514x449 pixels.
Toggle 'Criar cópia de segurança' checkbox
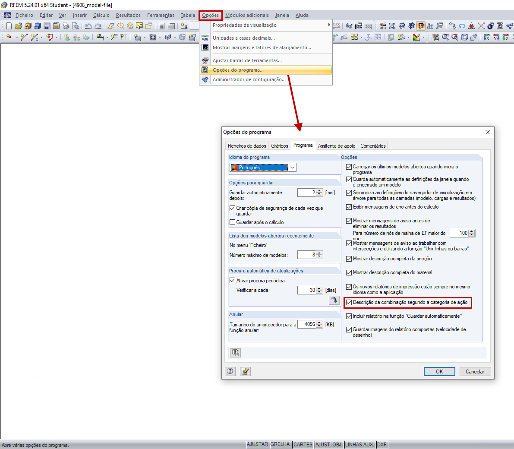[x=233, y=208]
